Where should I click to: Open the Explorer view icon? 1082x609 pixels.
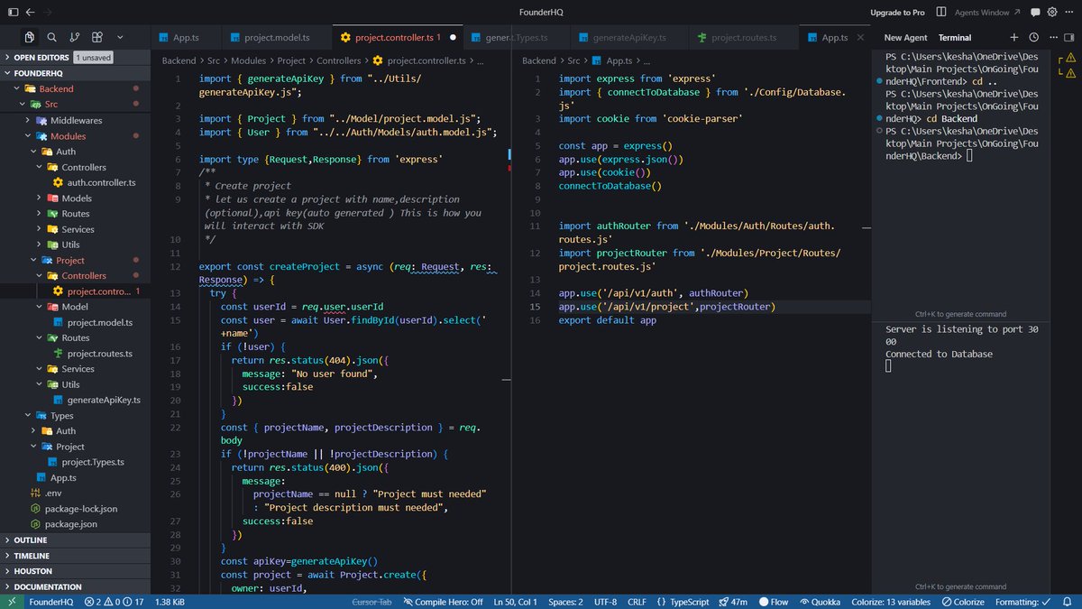pos(30,37)
